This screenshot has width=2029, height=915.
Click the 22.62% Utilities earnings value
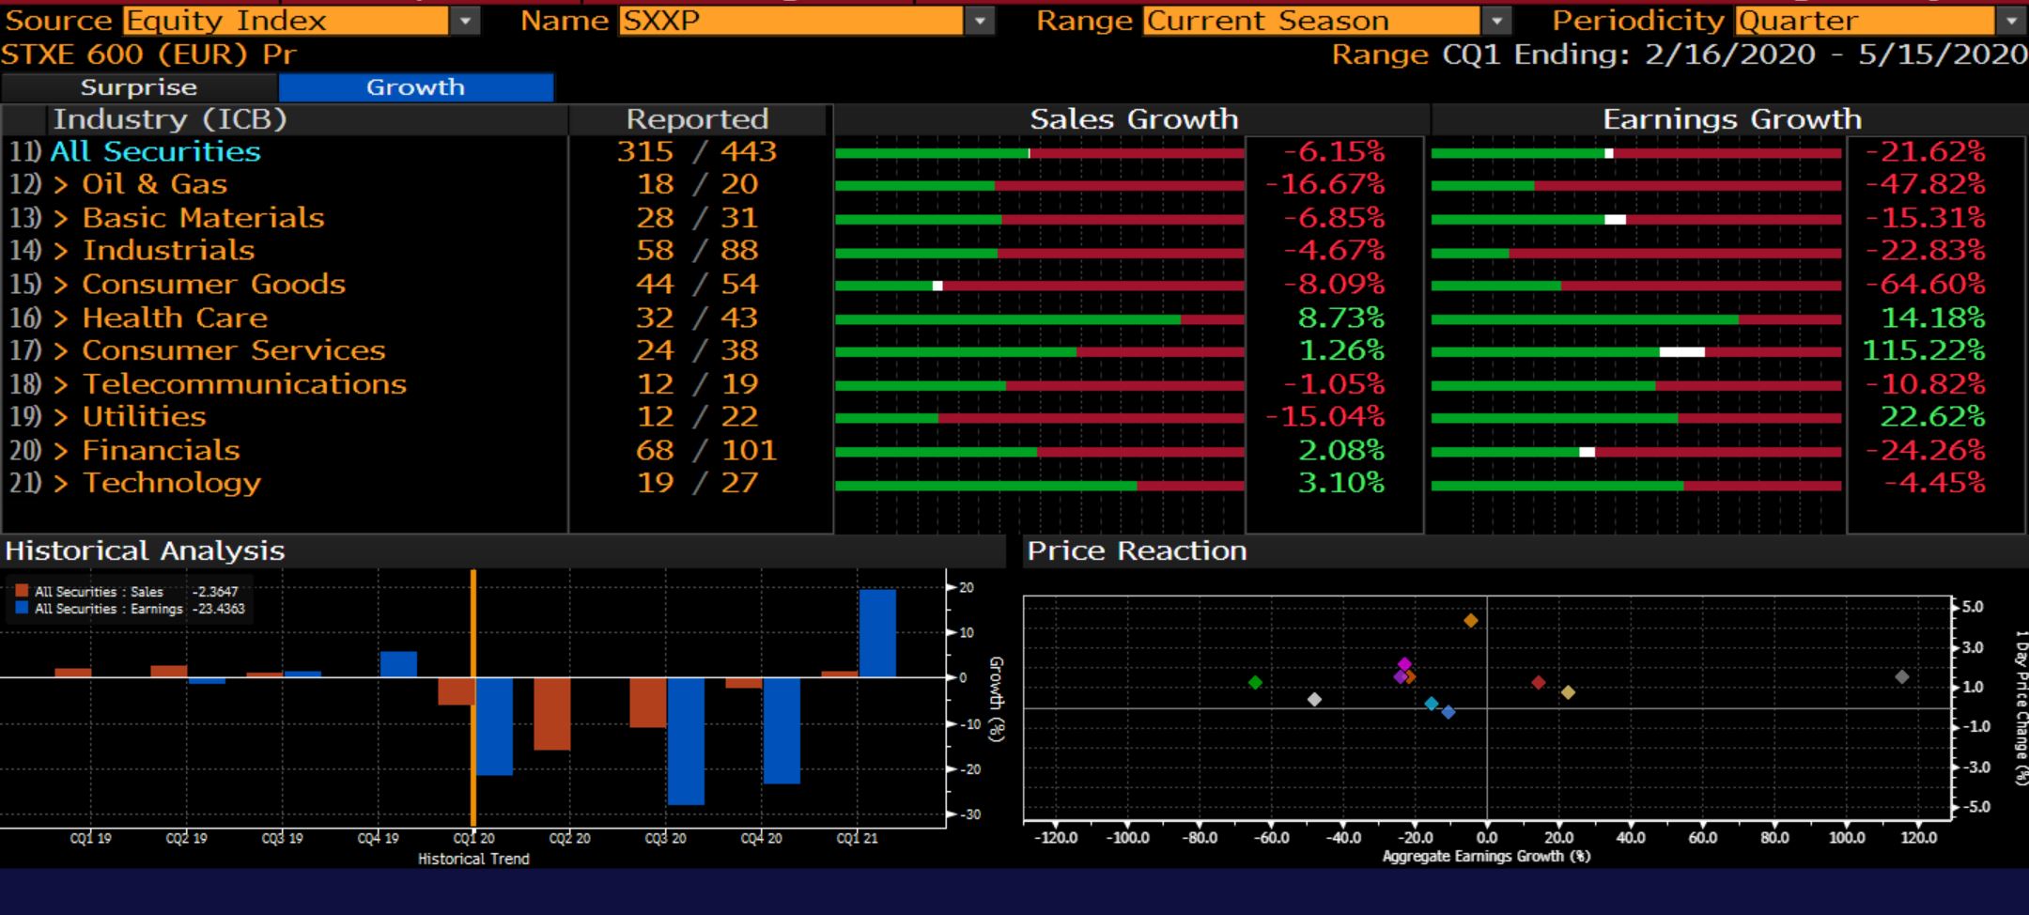(1933, 416)
